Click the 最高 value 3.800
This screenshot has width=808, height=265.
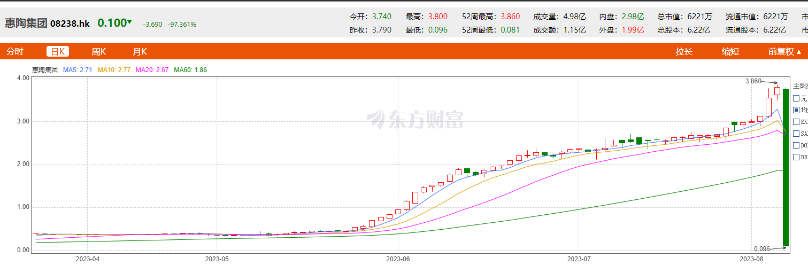(437, 17)
